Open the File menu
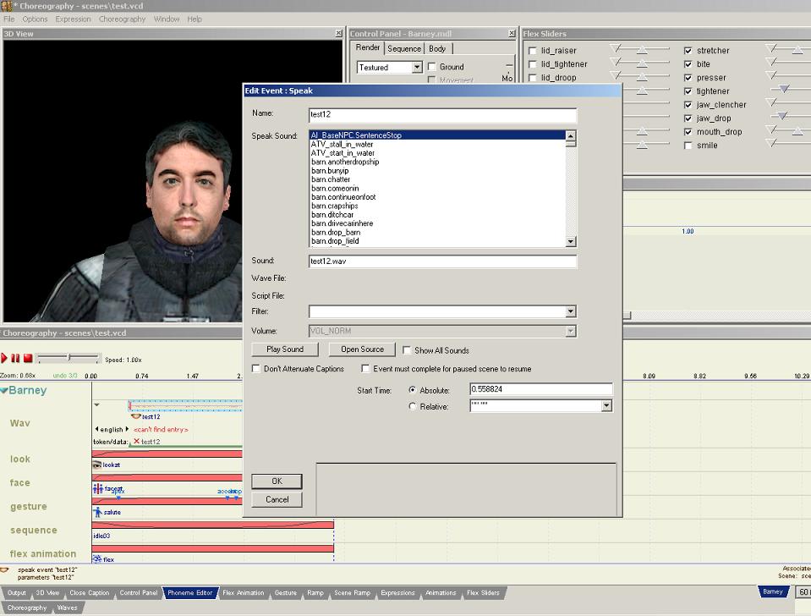 [x=9, y=19]
